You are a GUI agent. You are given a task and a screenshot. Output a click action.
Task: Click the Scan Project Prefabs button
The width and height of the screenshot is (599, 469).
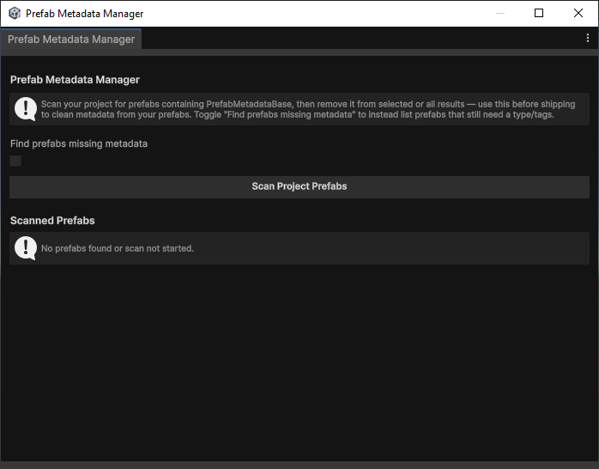click(299, 187)
